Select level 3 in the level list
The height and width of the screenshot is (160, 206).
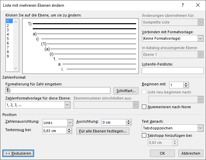[x=8, y=30]
